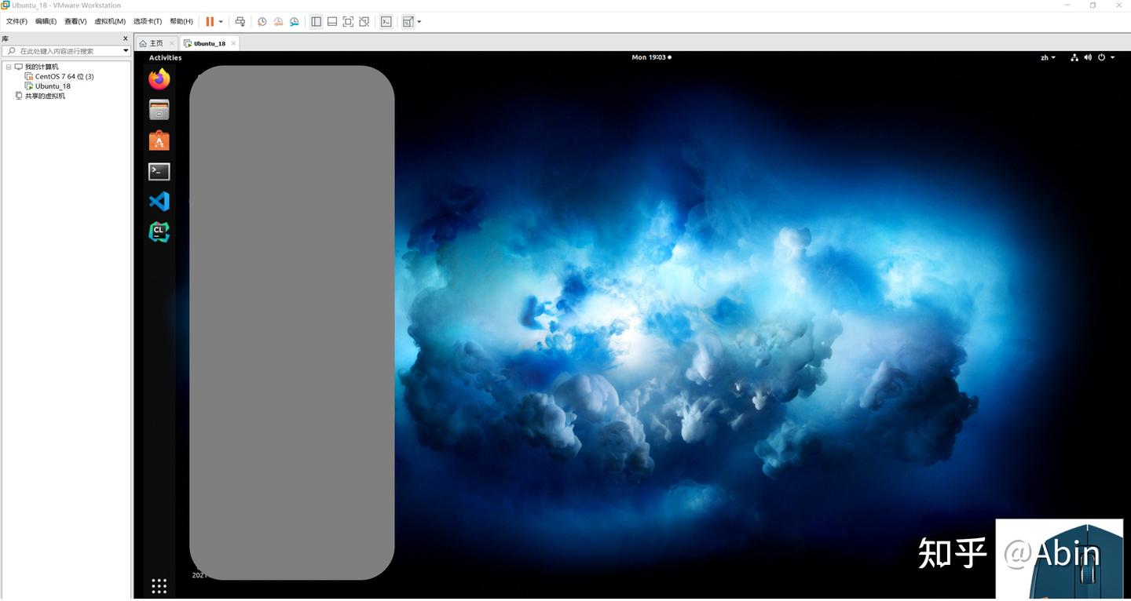The image size is (1131, 601).
Task: Open the Files manager from the dock
Action: [159, 110]
